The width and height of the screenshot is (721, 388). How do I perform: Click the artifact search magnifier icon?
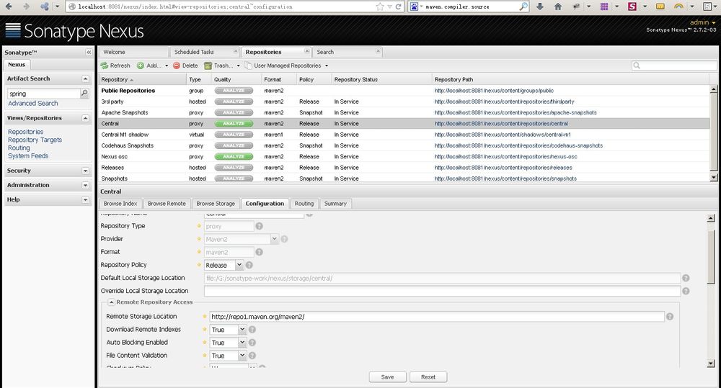coord(84,94)
